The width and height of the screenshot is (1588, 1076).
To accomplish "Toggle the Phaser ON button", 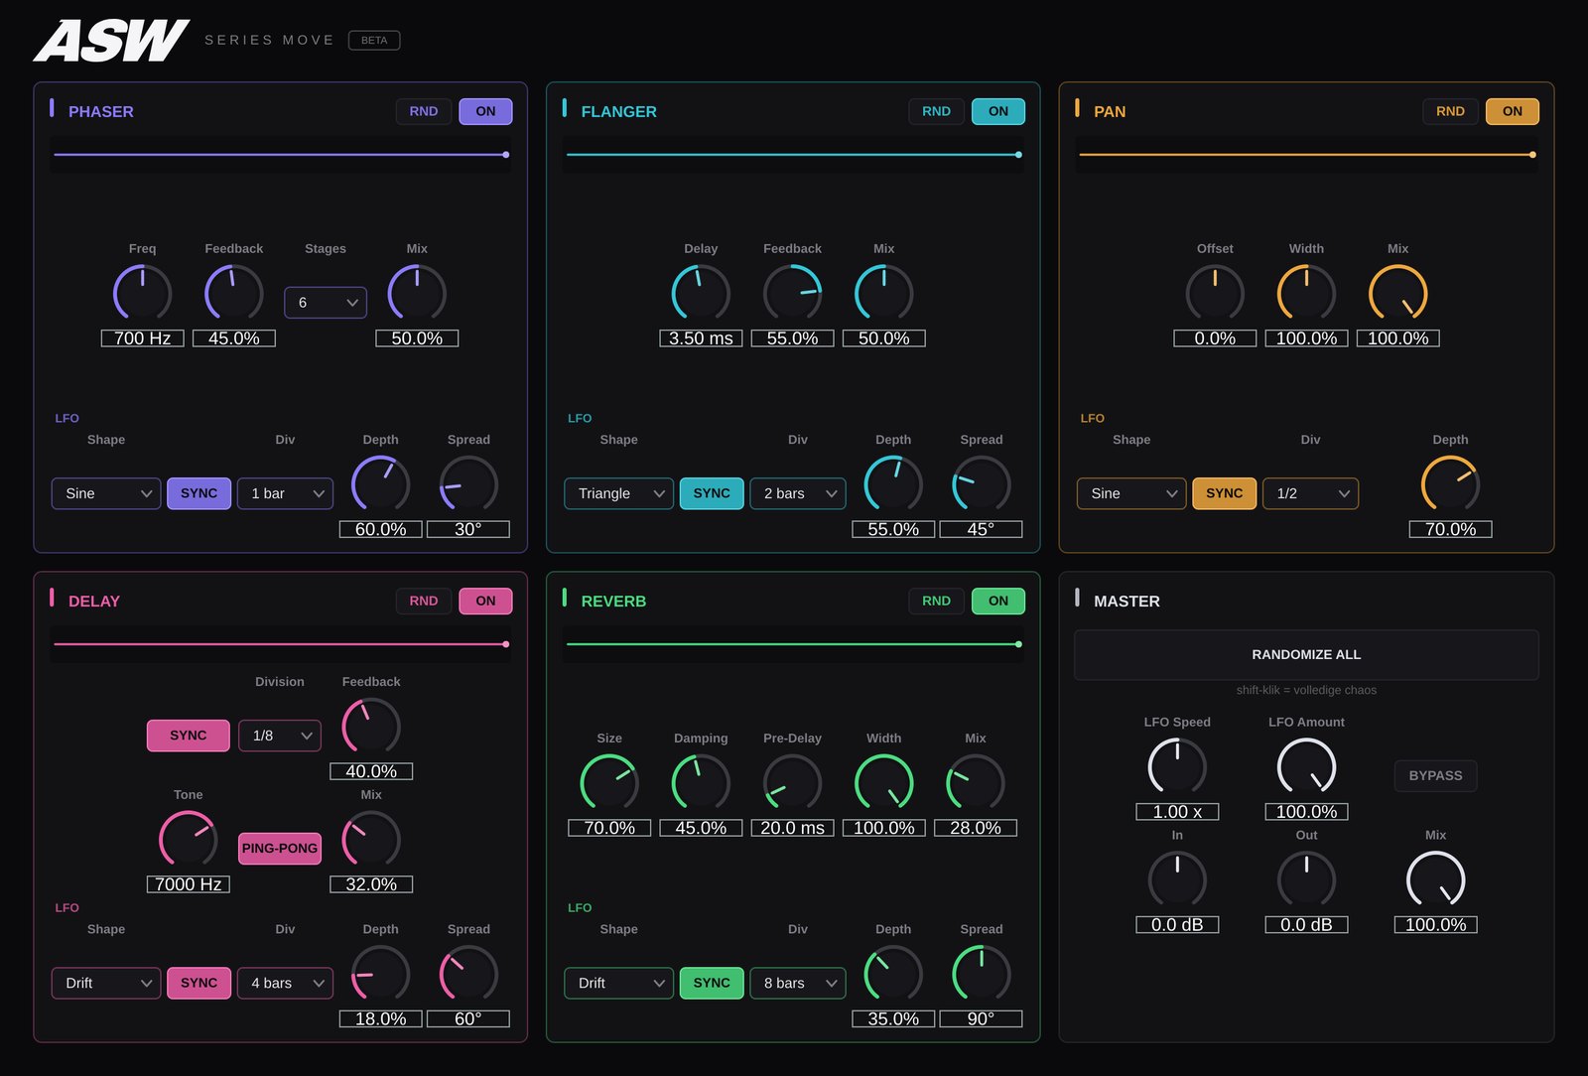I will (x=485, y=111).
